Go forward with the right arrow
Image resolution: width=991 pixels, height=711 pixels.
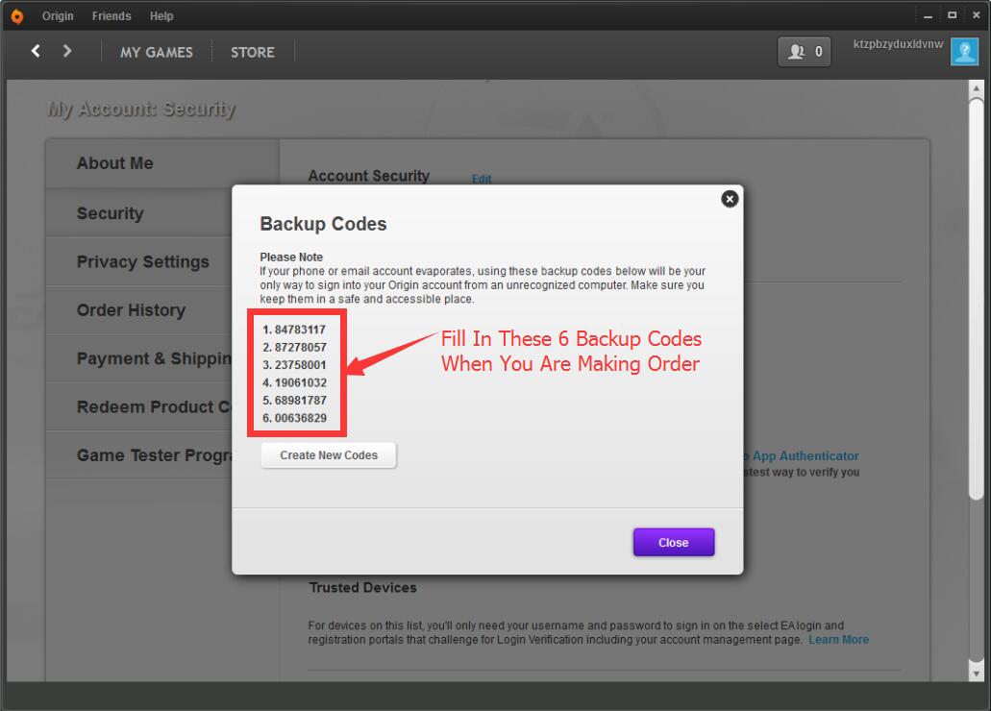pyautogui.click(x=67, y=52)
